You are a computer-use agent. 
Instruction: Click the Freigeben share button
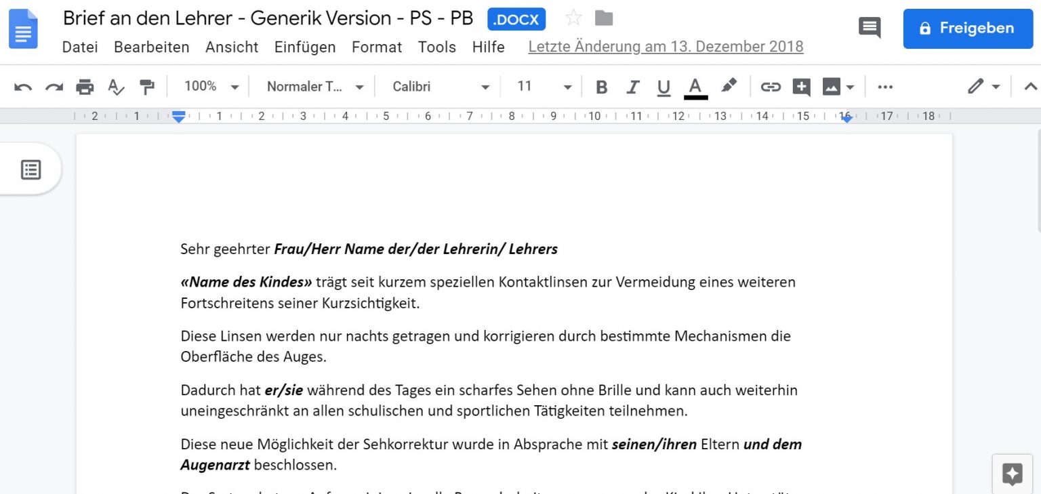(968, 28)
